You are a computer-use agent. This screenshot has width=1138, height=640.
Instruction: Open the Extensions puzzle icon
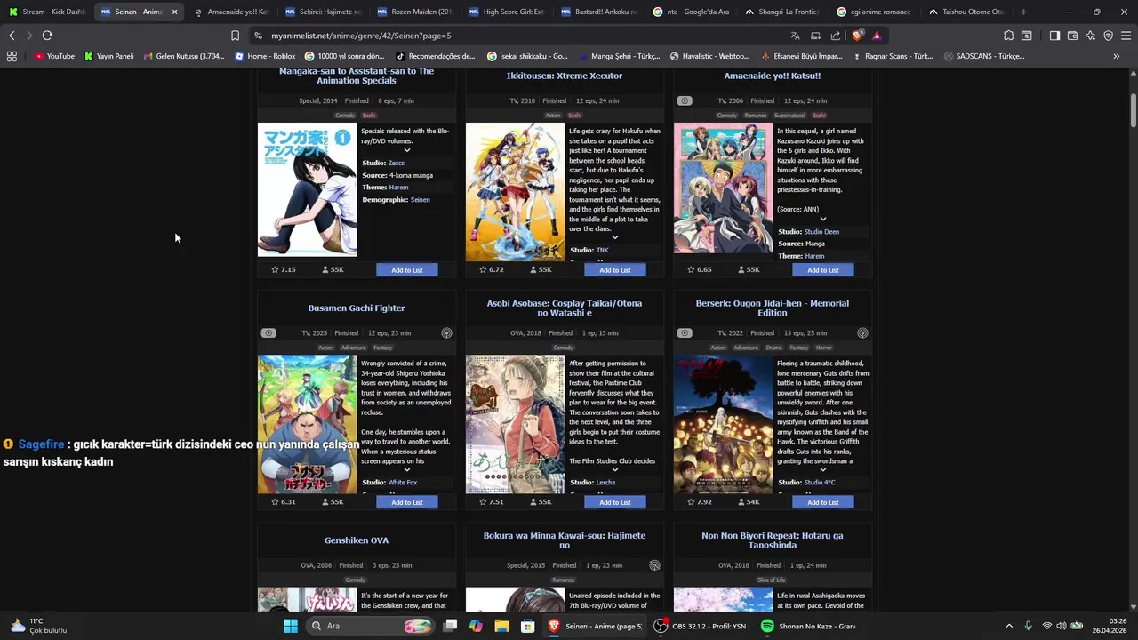tap(1008, 36)
